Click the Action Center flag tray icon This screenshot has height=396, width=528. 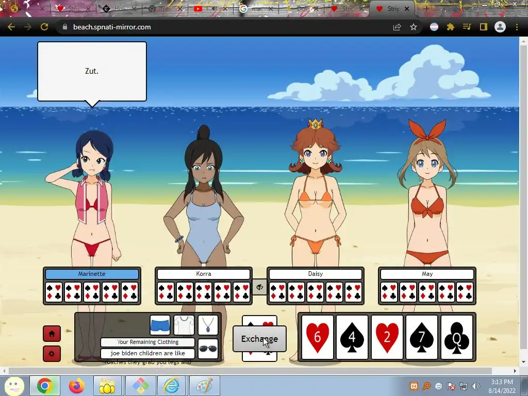coord(451,386)
